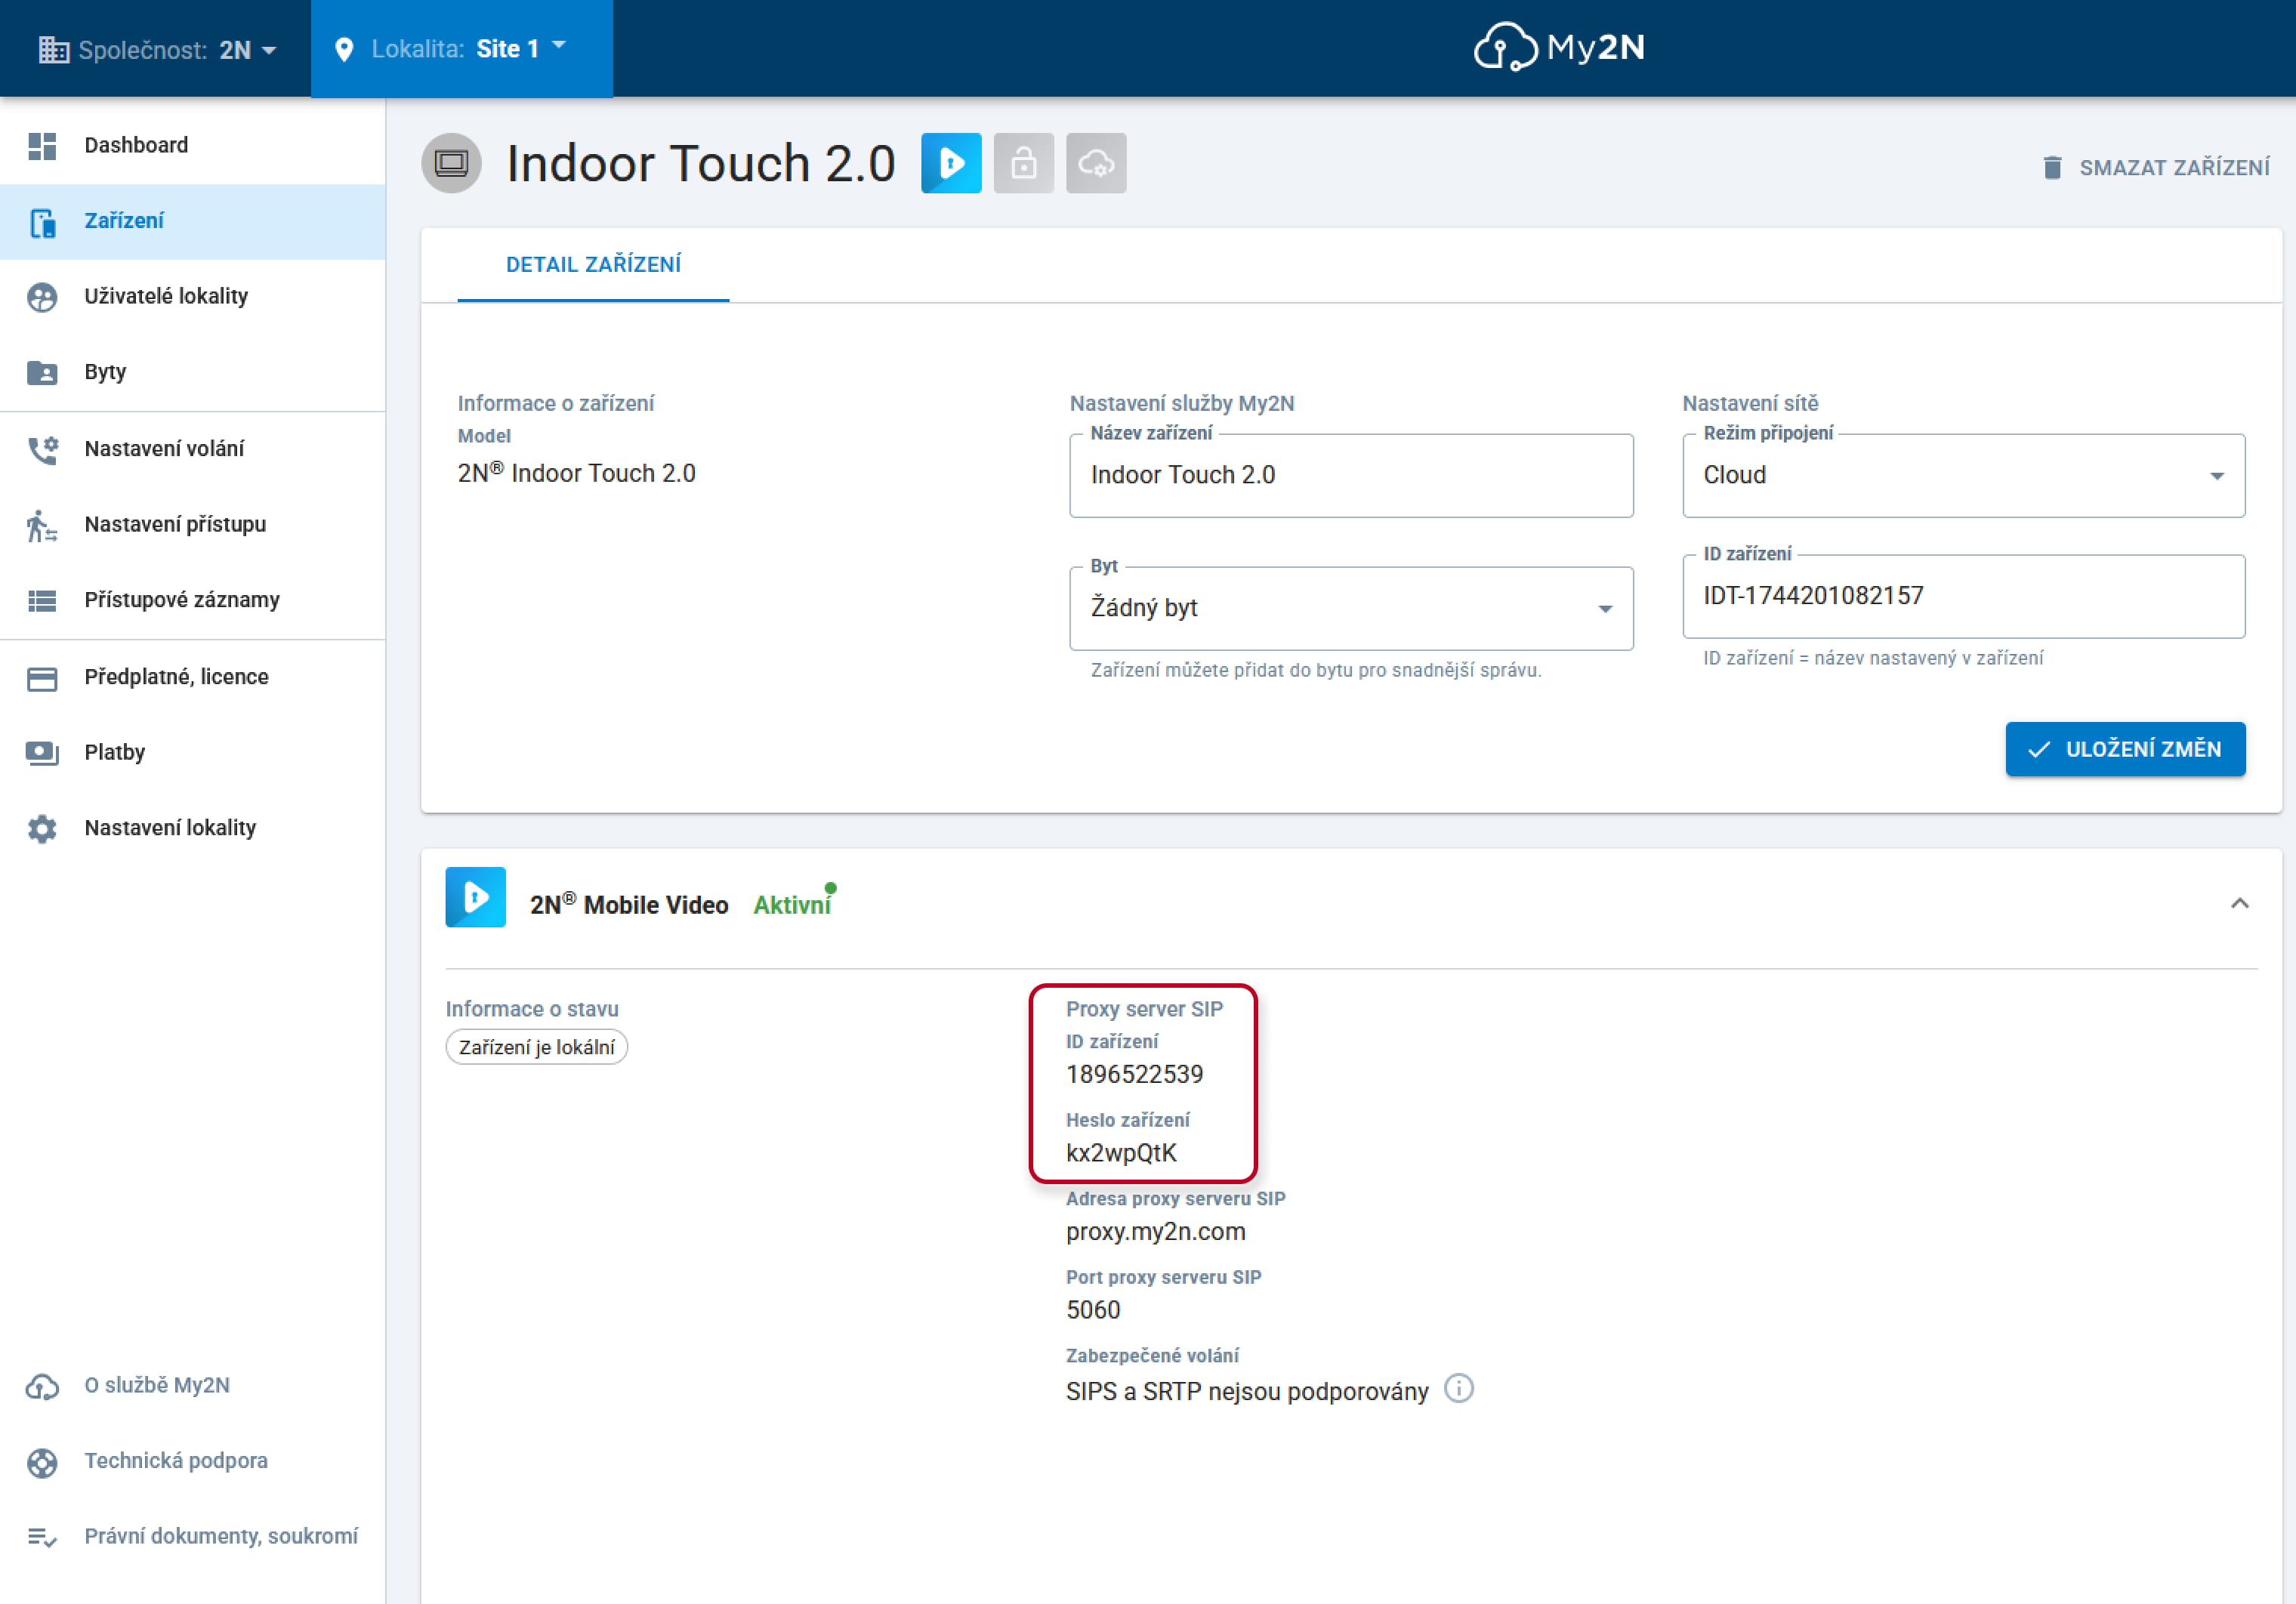
Task: Open Nastavení lokality in sidebar
Action: (193, 829)
